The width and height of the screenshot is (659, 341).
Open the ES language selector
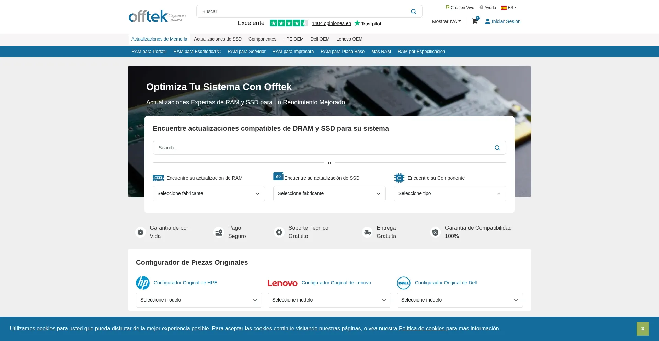[509, 8]
